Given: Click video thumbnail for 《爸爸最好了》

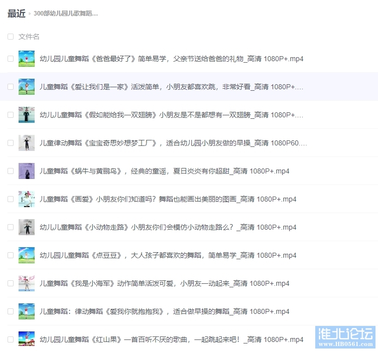Looking at the screenshot, I should (x=26, y=59).
